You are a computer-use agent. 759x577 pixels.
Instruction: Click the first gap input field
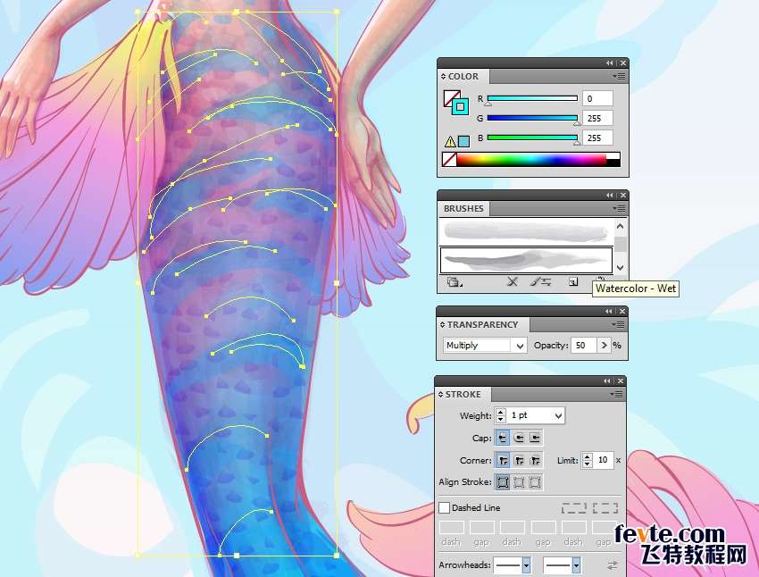[481, 528]
